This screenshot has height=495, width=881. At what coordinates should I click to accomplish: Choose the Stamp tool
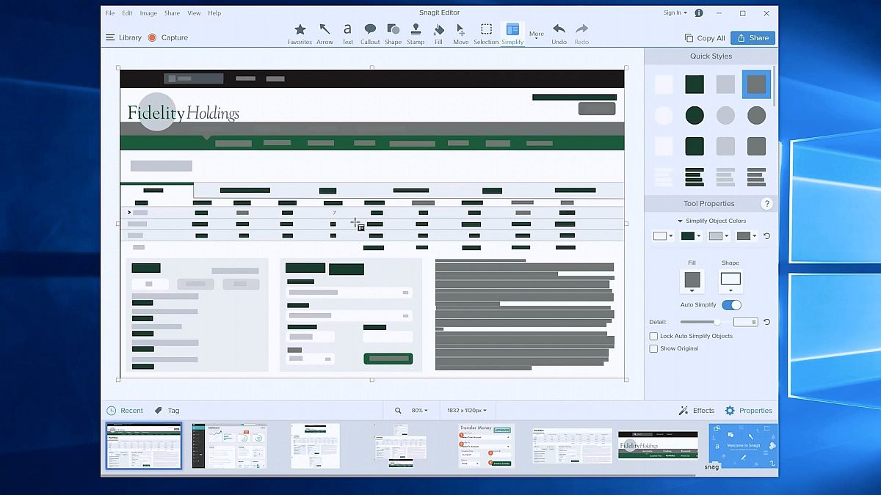coord(416,33)
